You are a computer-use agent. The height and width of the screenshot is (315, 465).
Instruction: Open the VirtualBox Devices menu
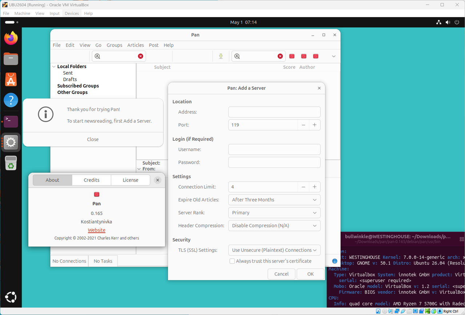click(72, 13)
